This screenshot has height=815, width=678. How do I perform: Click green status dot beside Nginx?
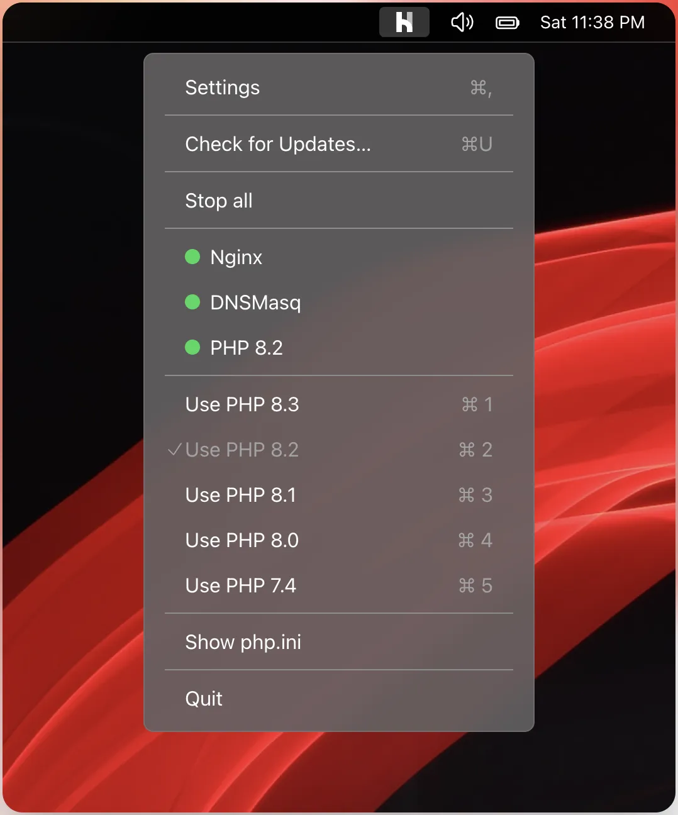[x=192, y=257]
